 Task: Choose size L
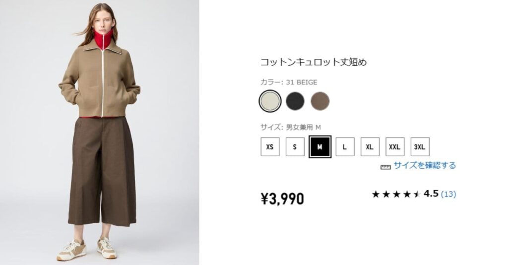coord(345,147)
